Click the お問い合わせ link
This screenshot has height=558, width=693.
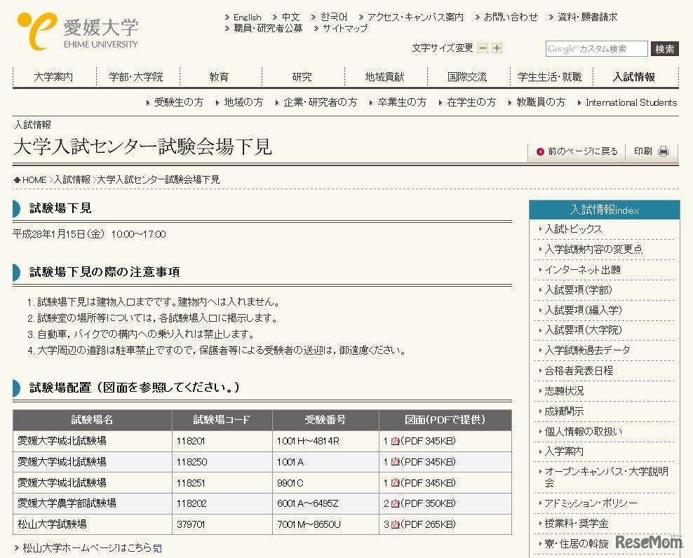coord(511,16)
